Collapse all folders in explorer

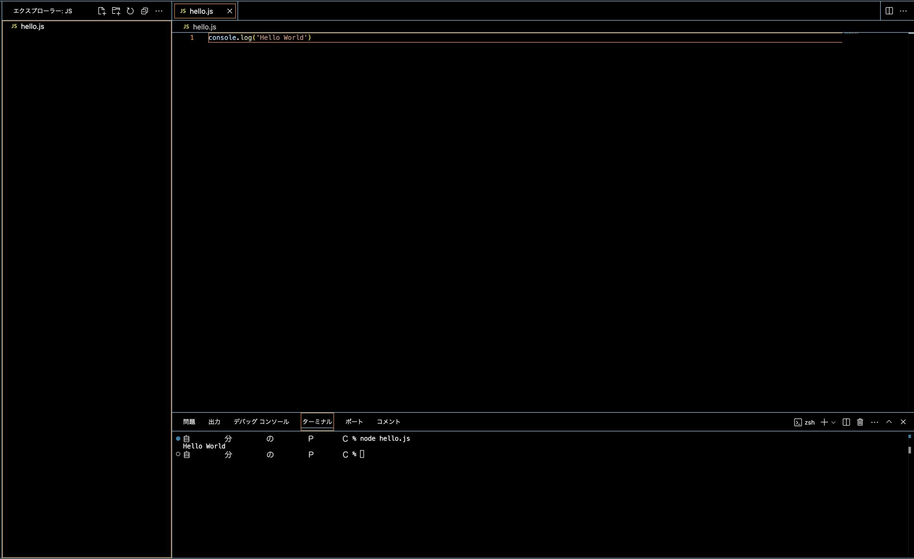coord(145,11)
